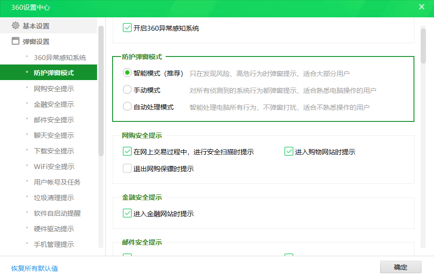
Task: Collapse 弹窗设置 section
Action: point(49,41)
